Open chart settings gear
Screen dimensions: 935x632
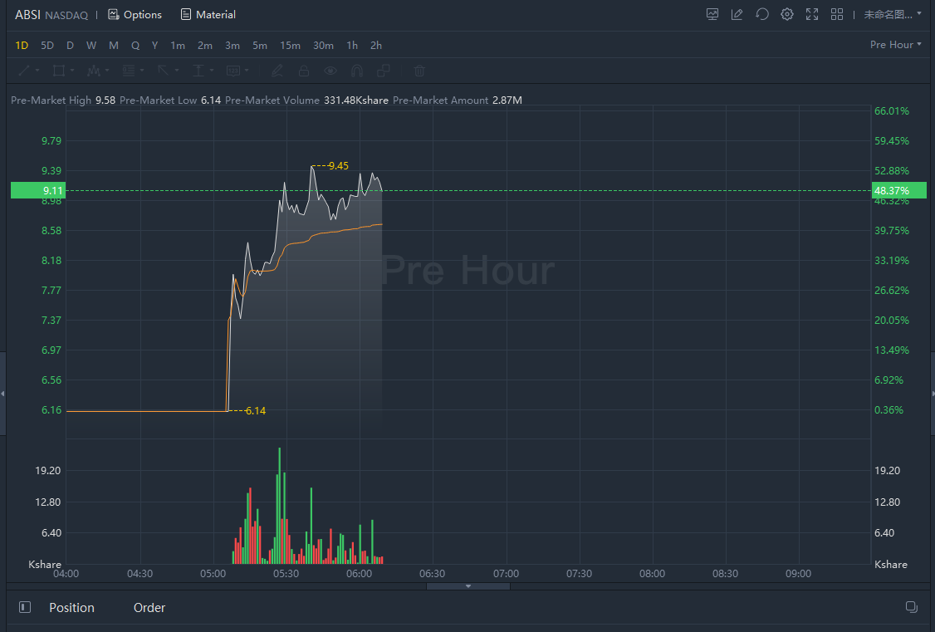coord(787,14)
